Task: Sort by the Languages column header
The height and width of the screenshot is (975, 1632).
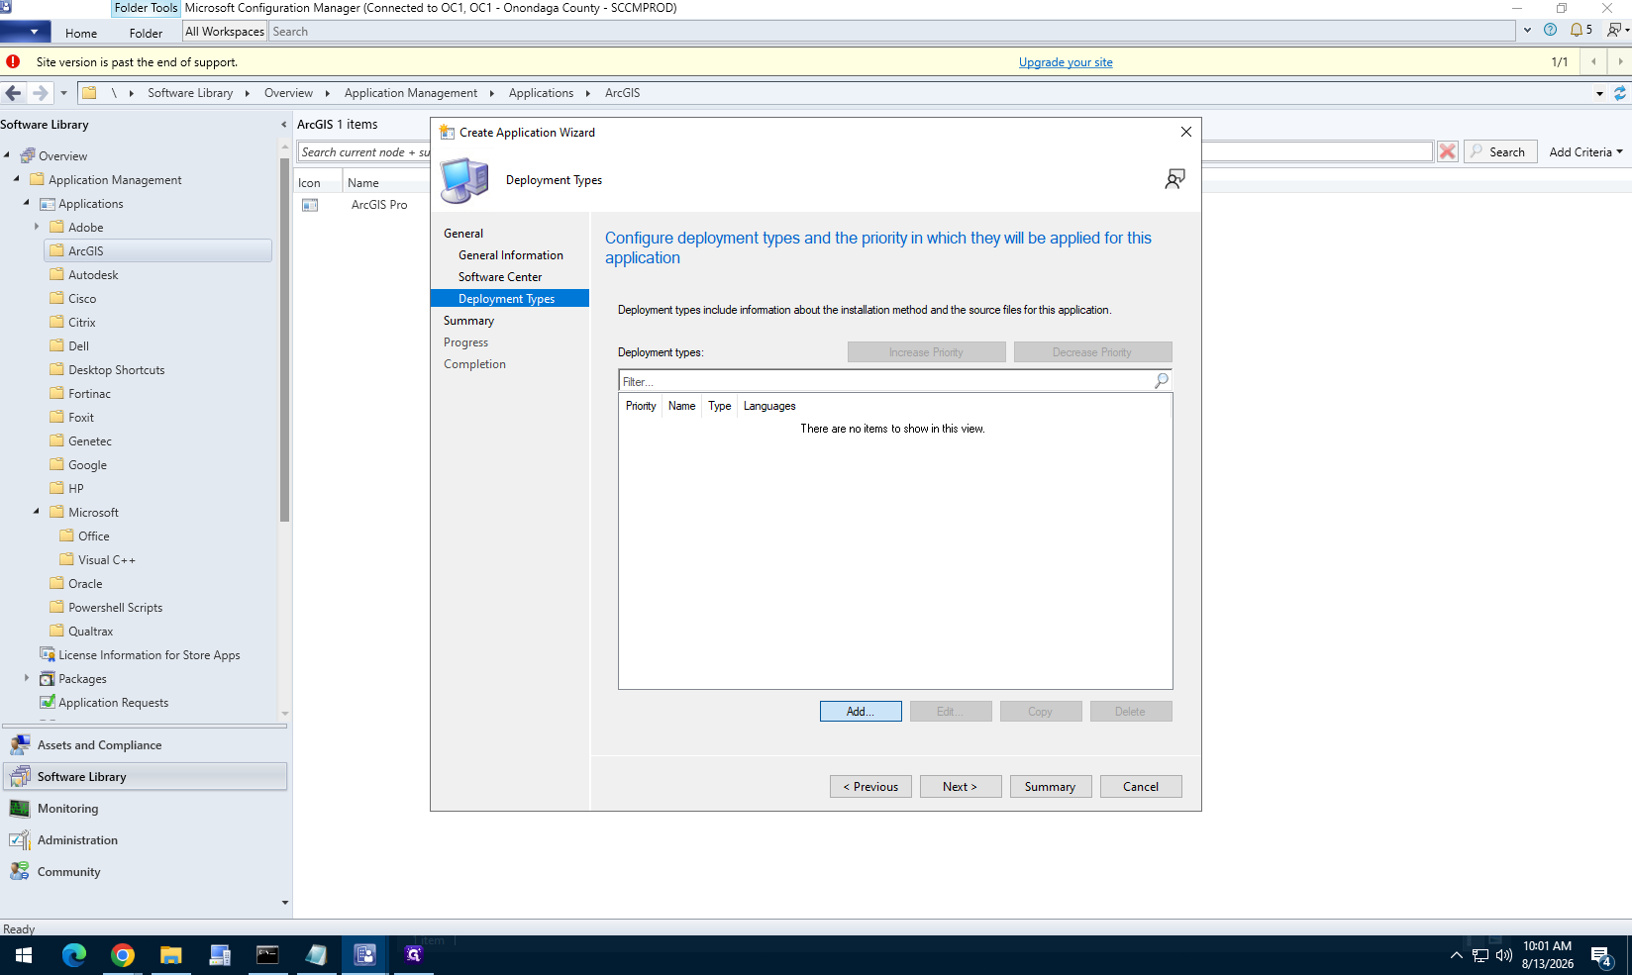Action: pyautogui.click(x=769, y=406)
